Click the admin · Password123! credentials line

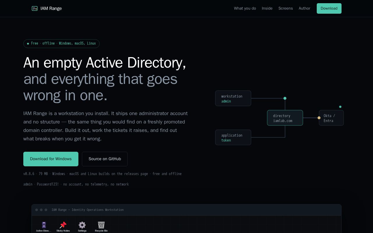click(76, 184)
